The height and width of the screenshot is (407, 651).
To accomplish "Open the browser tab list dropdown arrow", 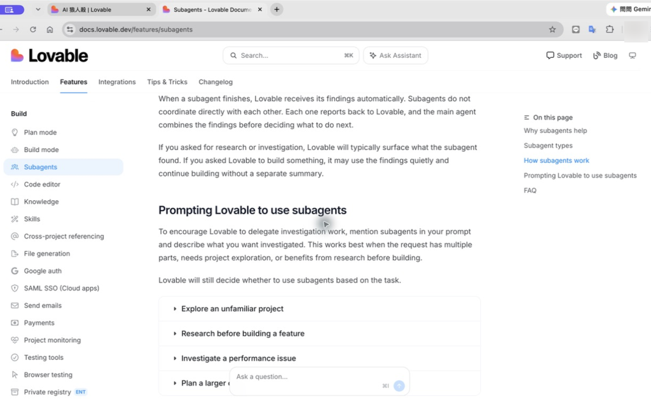I will pyautogui.click(x=38, y=9).
